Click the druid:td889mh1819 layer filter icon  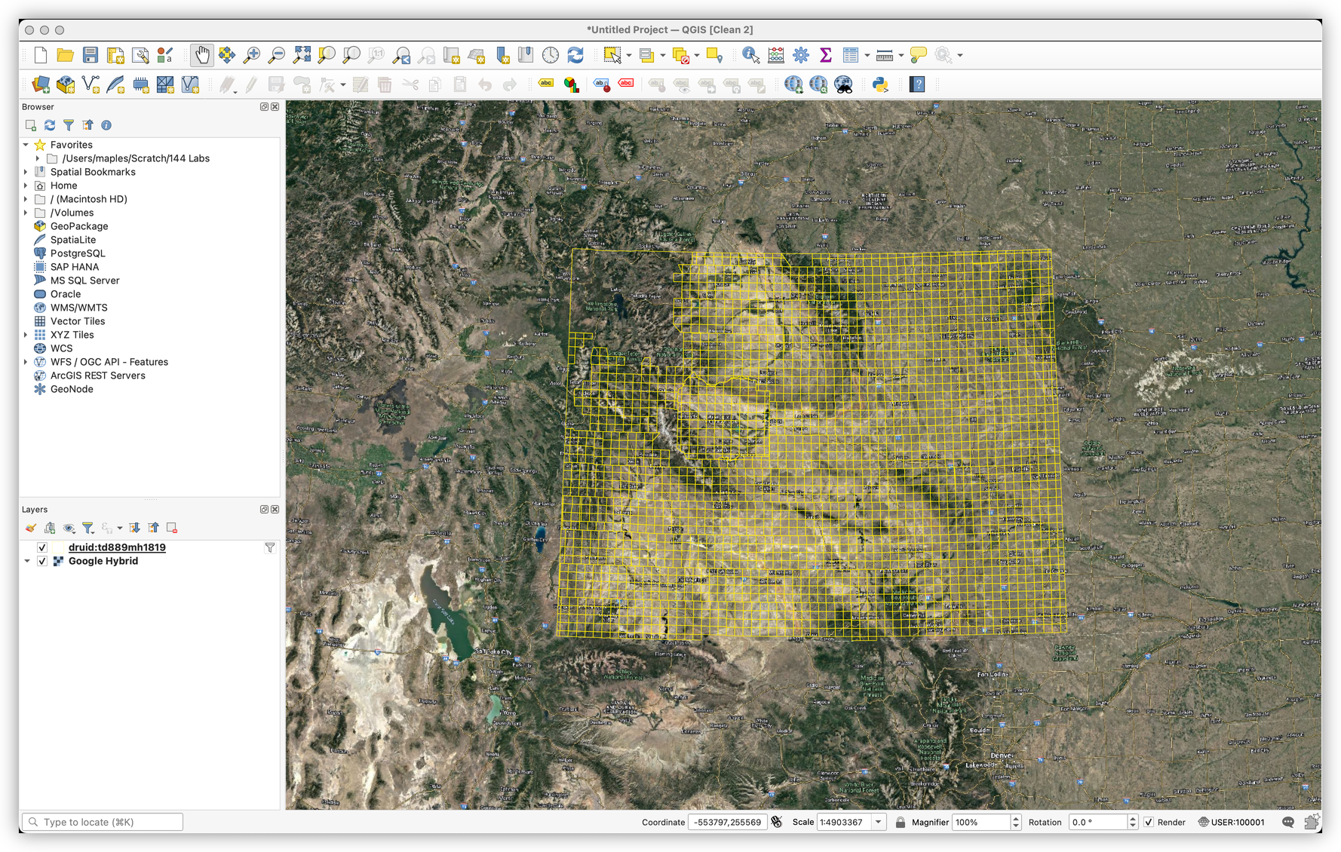269,547
